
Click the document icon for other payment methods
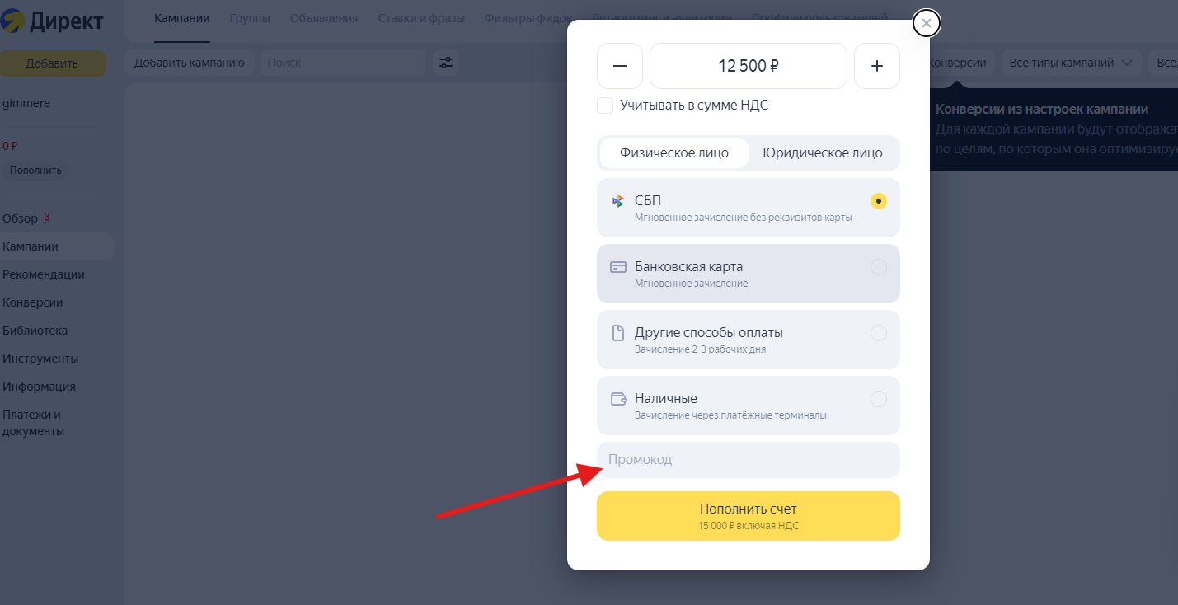click(617, 333)
